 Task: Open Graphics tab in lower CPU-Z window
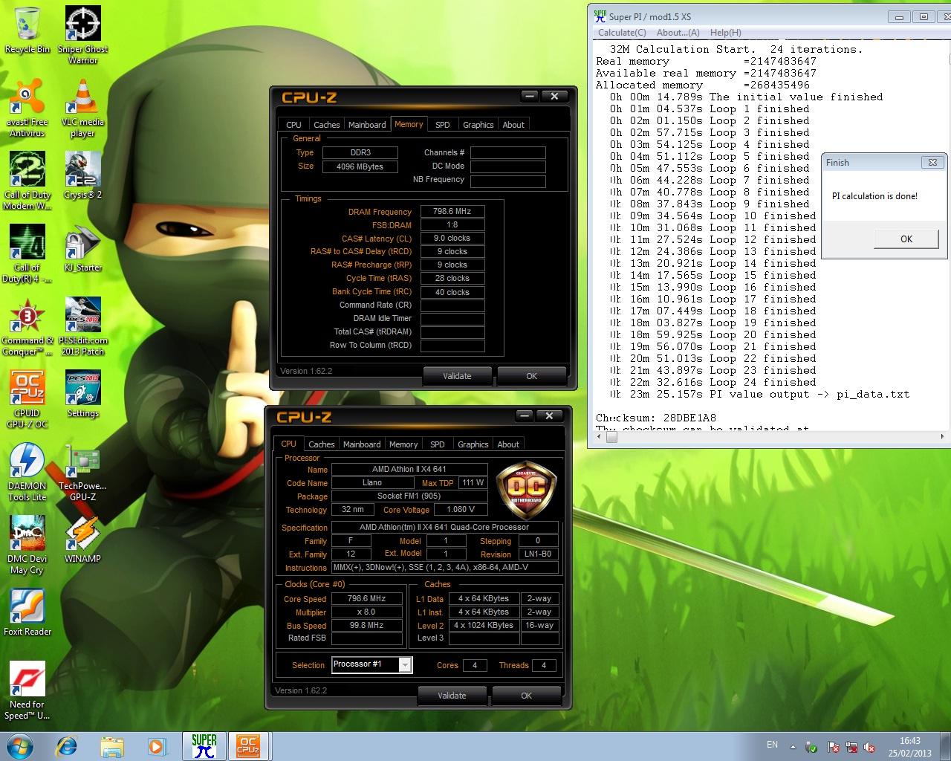pyautogui.click(x=473, y=444)
